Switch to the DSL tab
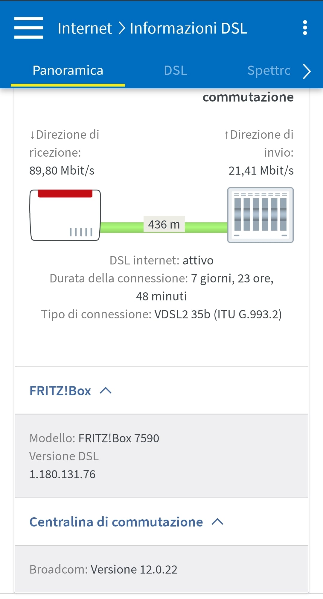 click(x=175, y=71)
